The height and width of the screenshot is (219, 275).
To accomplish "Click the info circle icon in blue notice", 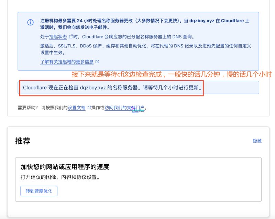I will (30, 22).
